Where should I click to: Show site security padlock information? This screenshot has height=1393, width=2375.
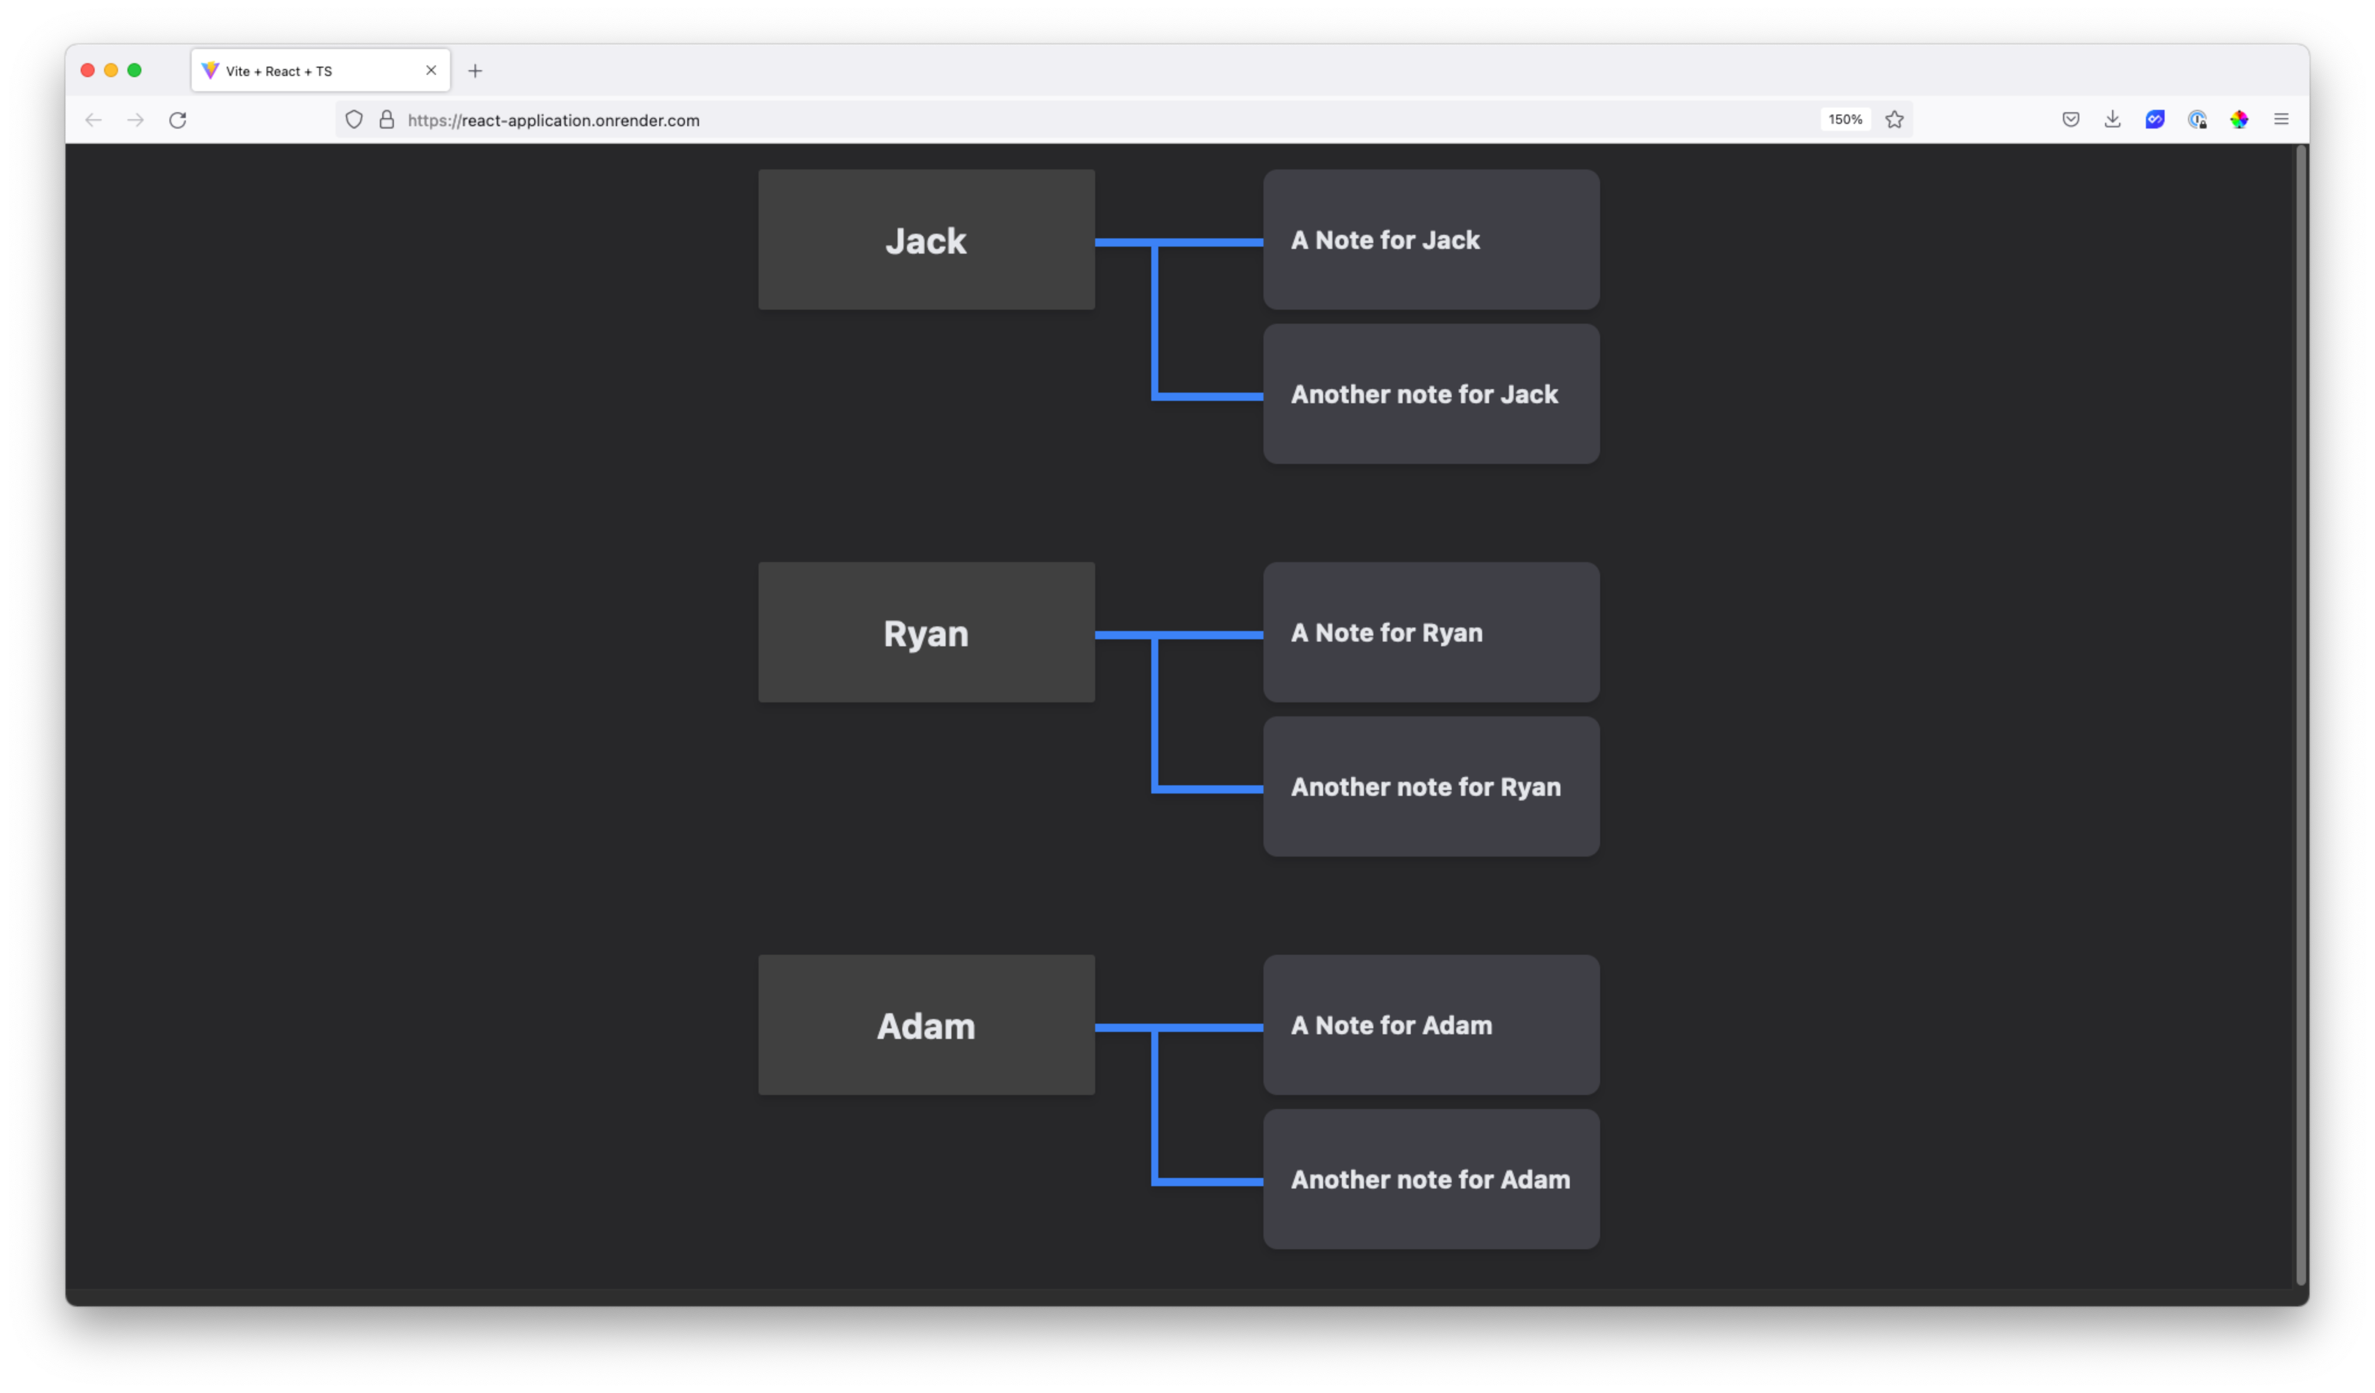click(x=386, y=120)
